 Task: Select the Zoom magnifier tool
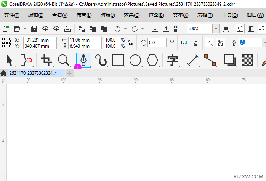tap(63, 60)
